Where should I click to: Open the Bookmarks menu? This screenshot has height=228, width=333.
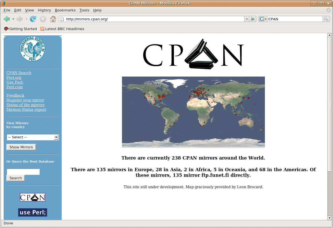point(65,10)
